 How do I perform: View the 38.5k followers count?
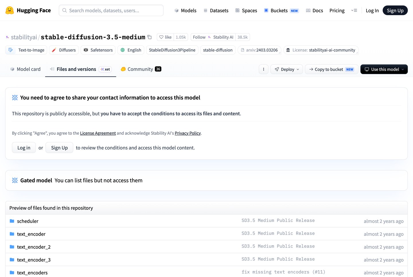click(243, 37)
